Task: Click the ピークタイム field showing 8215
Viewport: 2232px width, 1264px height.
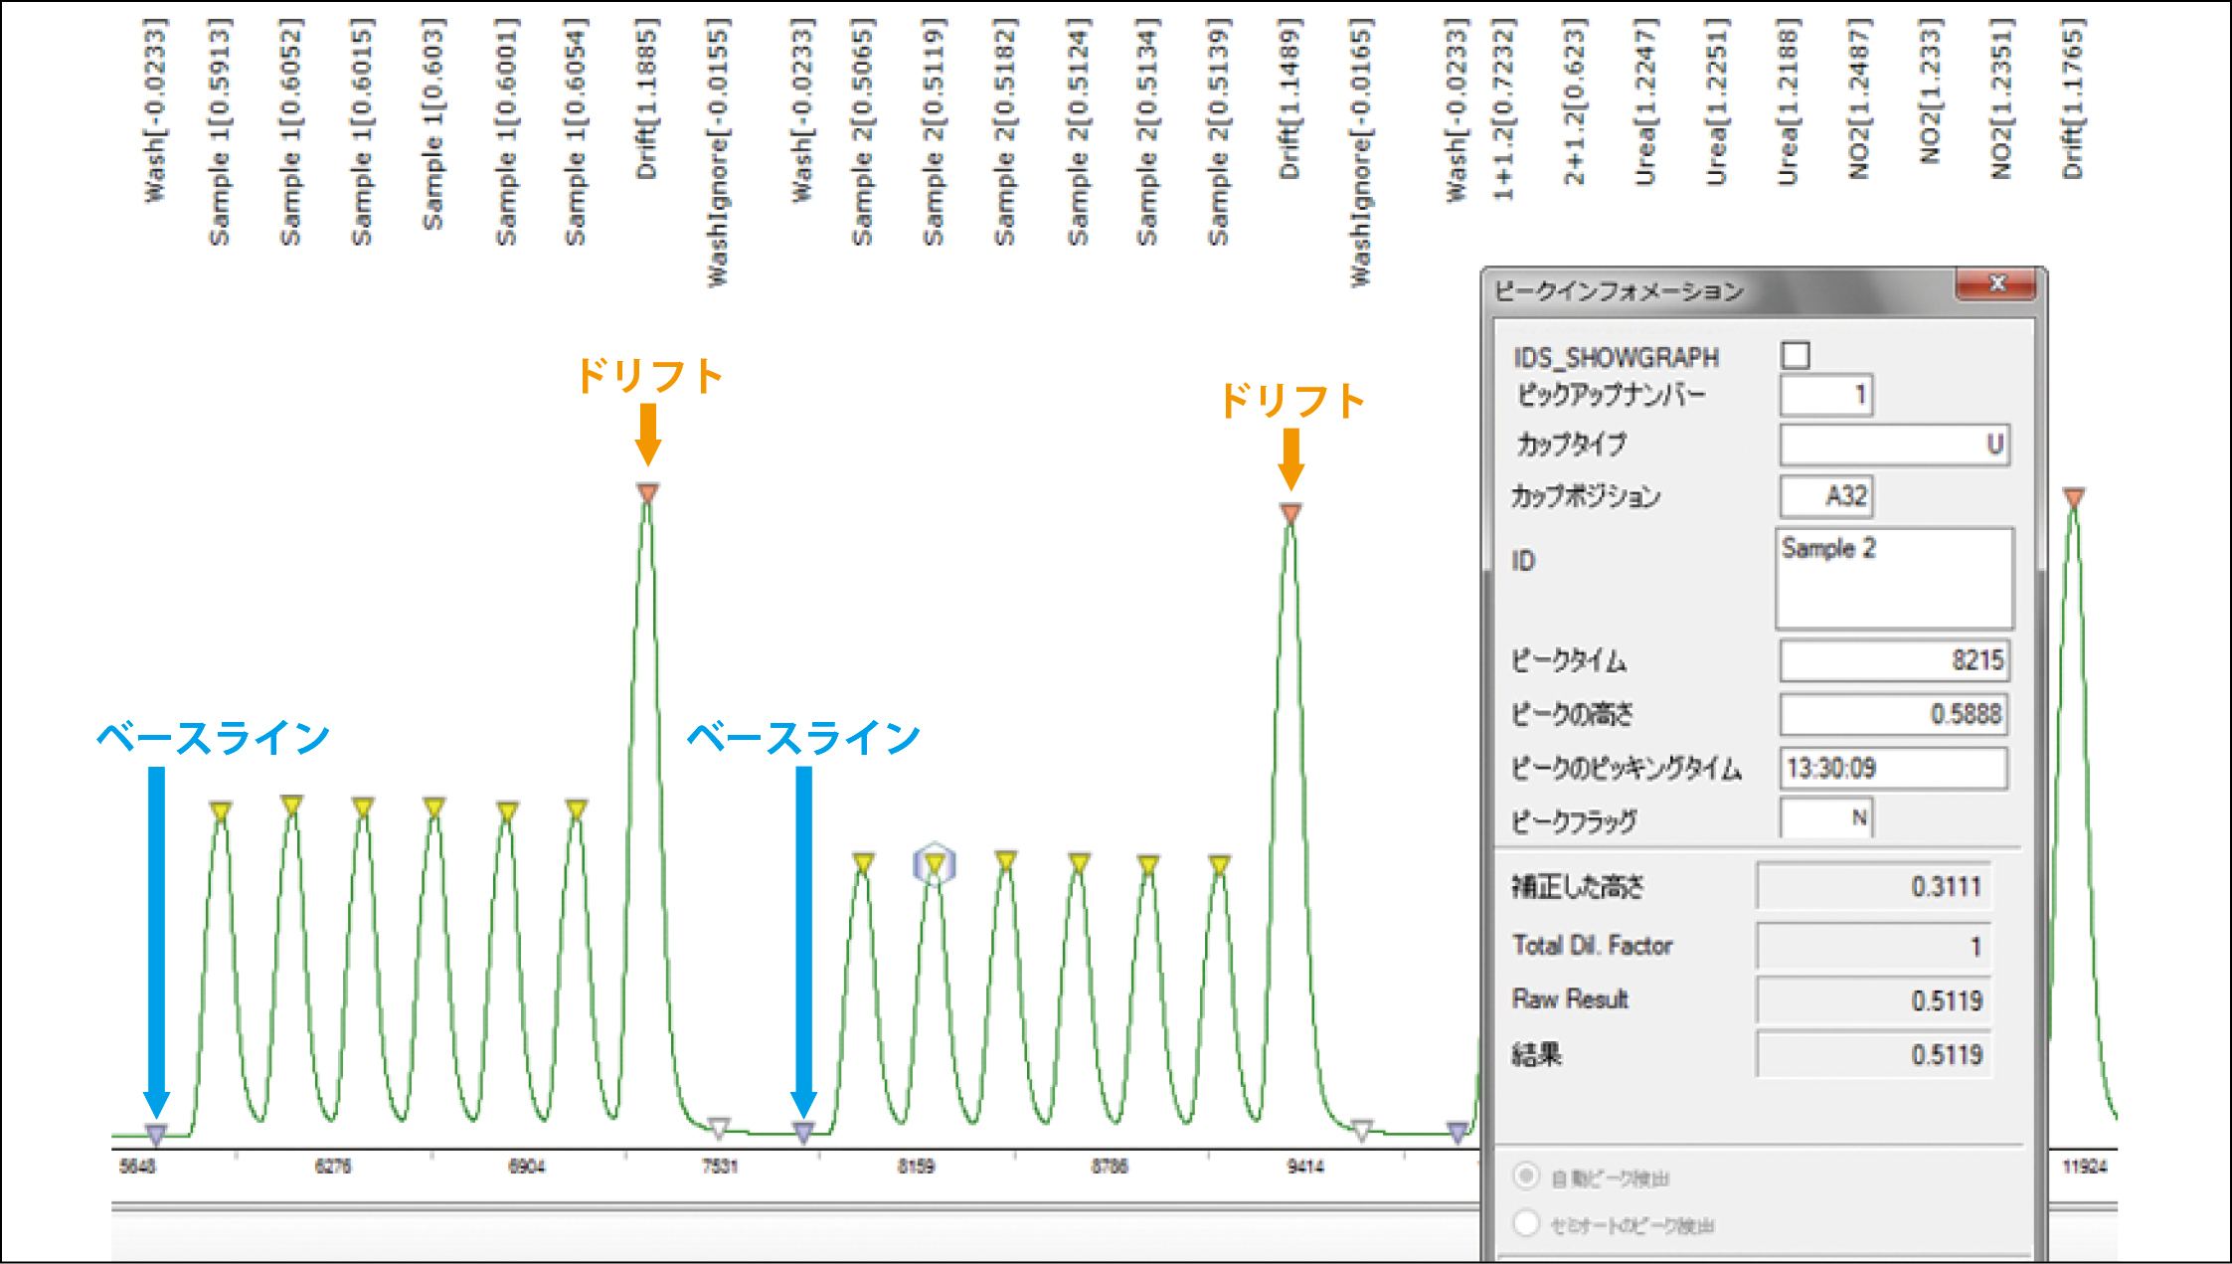Action: (1894, 660)
